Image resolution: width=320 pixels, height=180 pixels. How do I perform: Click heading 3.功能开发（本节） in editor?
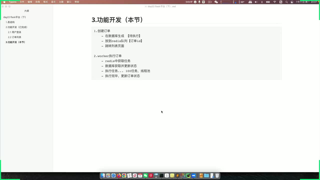(x=117, y=20)
